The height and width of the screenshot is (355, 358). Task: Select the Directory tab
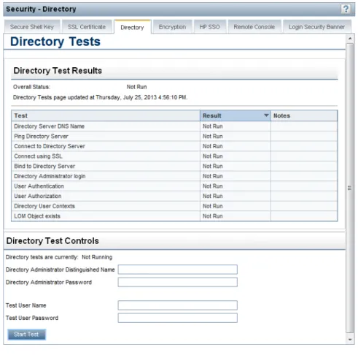click(x=132, y=27)
